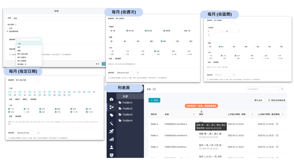Click the folder icon beside Folder4
Screen dimensions: 294x166
pos(120,120)
